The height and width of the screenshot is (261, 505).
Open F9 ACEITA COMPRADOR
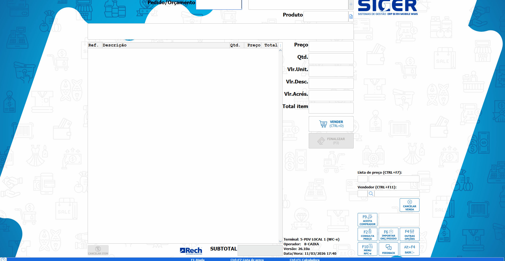point(367,220)
